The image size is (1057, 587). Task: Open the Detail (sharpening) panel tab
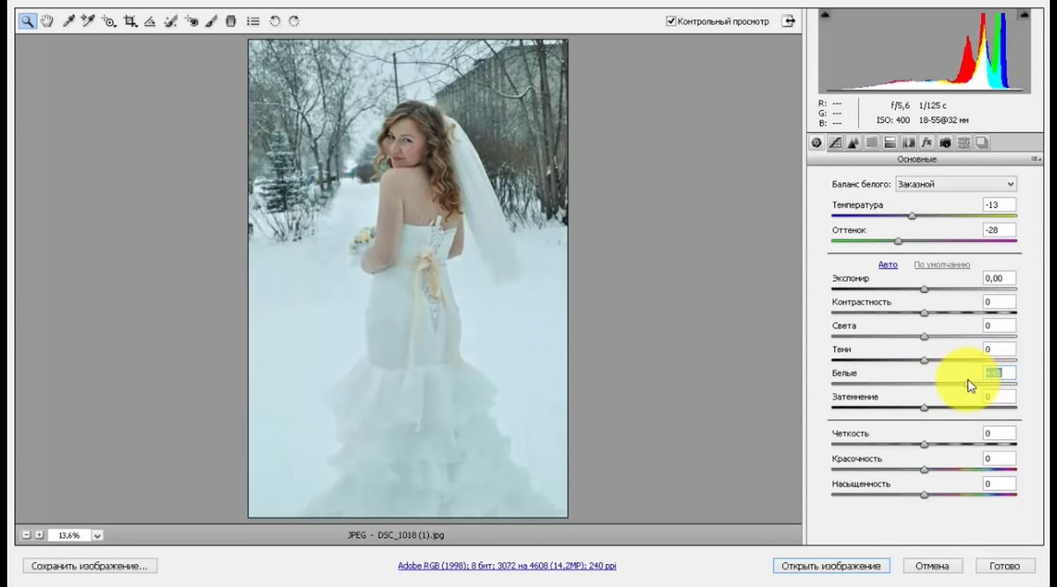click(x=854, y=143)
